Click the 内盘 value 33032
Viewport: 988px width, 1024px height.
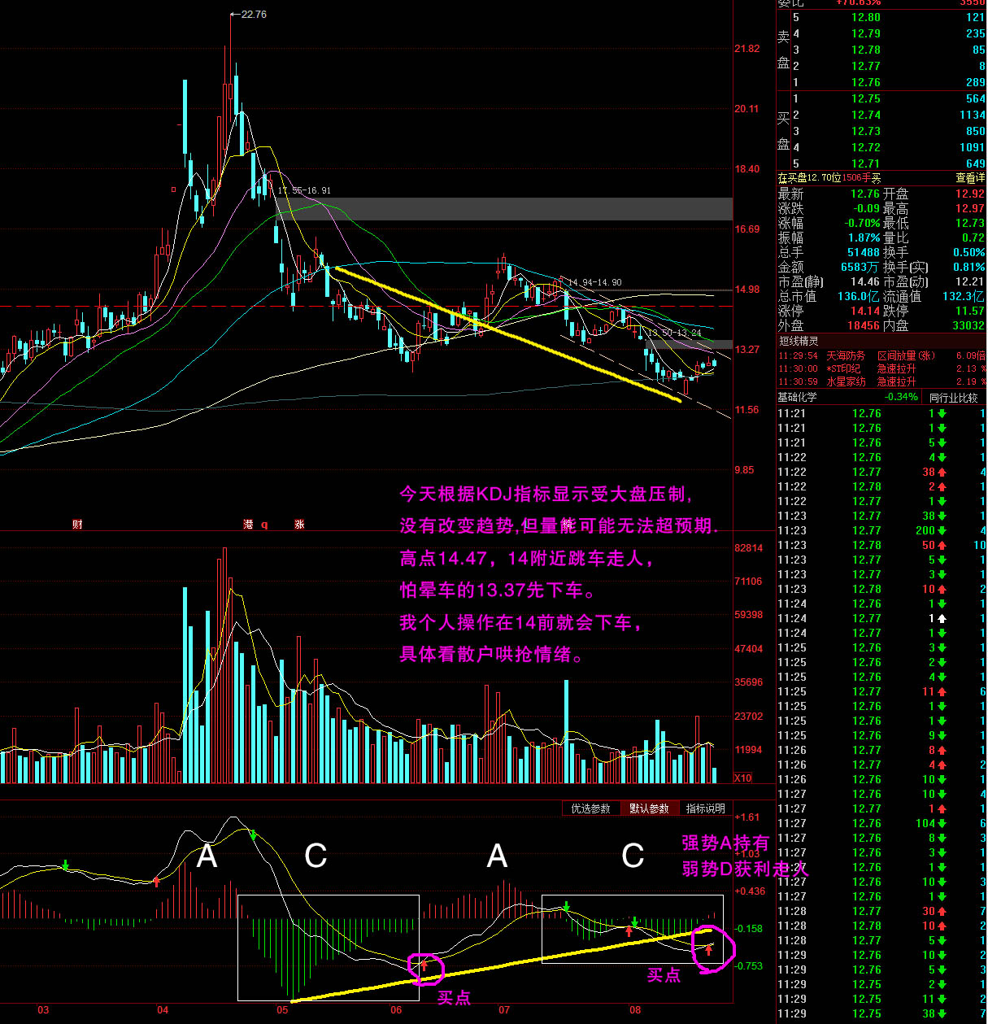(x=968, y=325)
